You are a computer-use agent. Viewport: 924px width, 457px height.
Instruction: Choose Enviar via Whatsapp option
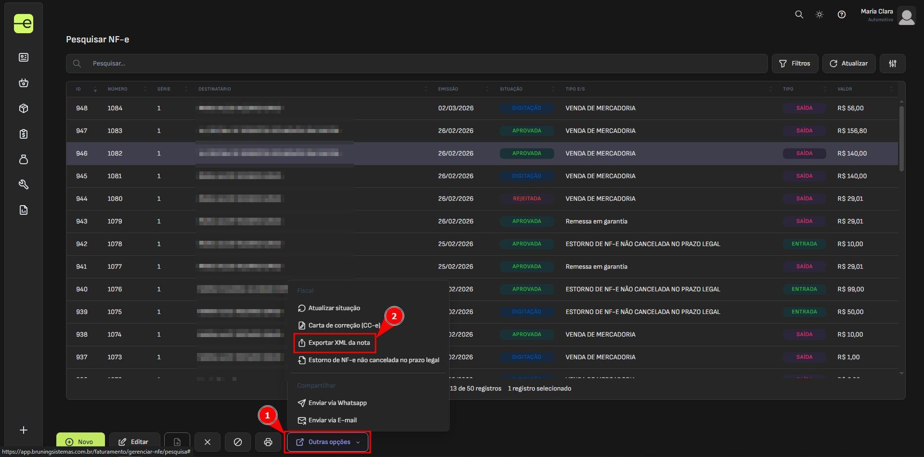pyautogui.click(x=337, y=403)
